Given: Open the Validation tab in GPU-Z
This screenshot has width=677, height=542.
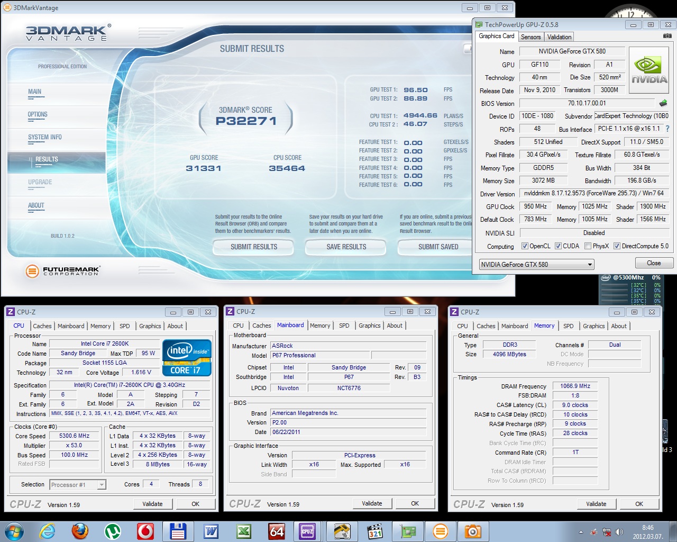Looking at the screenshot, I should pyautogui.click(x=559, y=37).
